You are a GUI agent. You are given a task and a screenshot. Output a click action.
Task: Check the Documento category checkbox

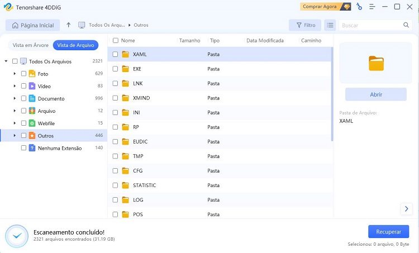23,98
